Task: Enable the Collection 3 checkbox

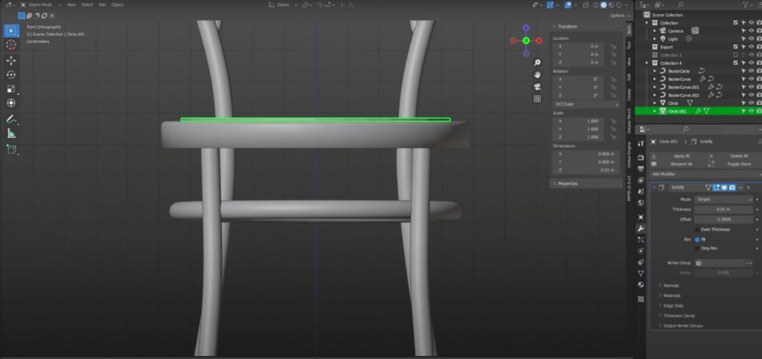Action: coord(735,55)
